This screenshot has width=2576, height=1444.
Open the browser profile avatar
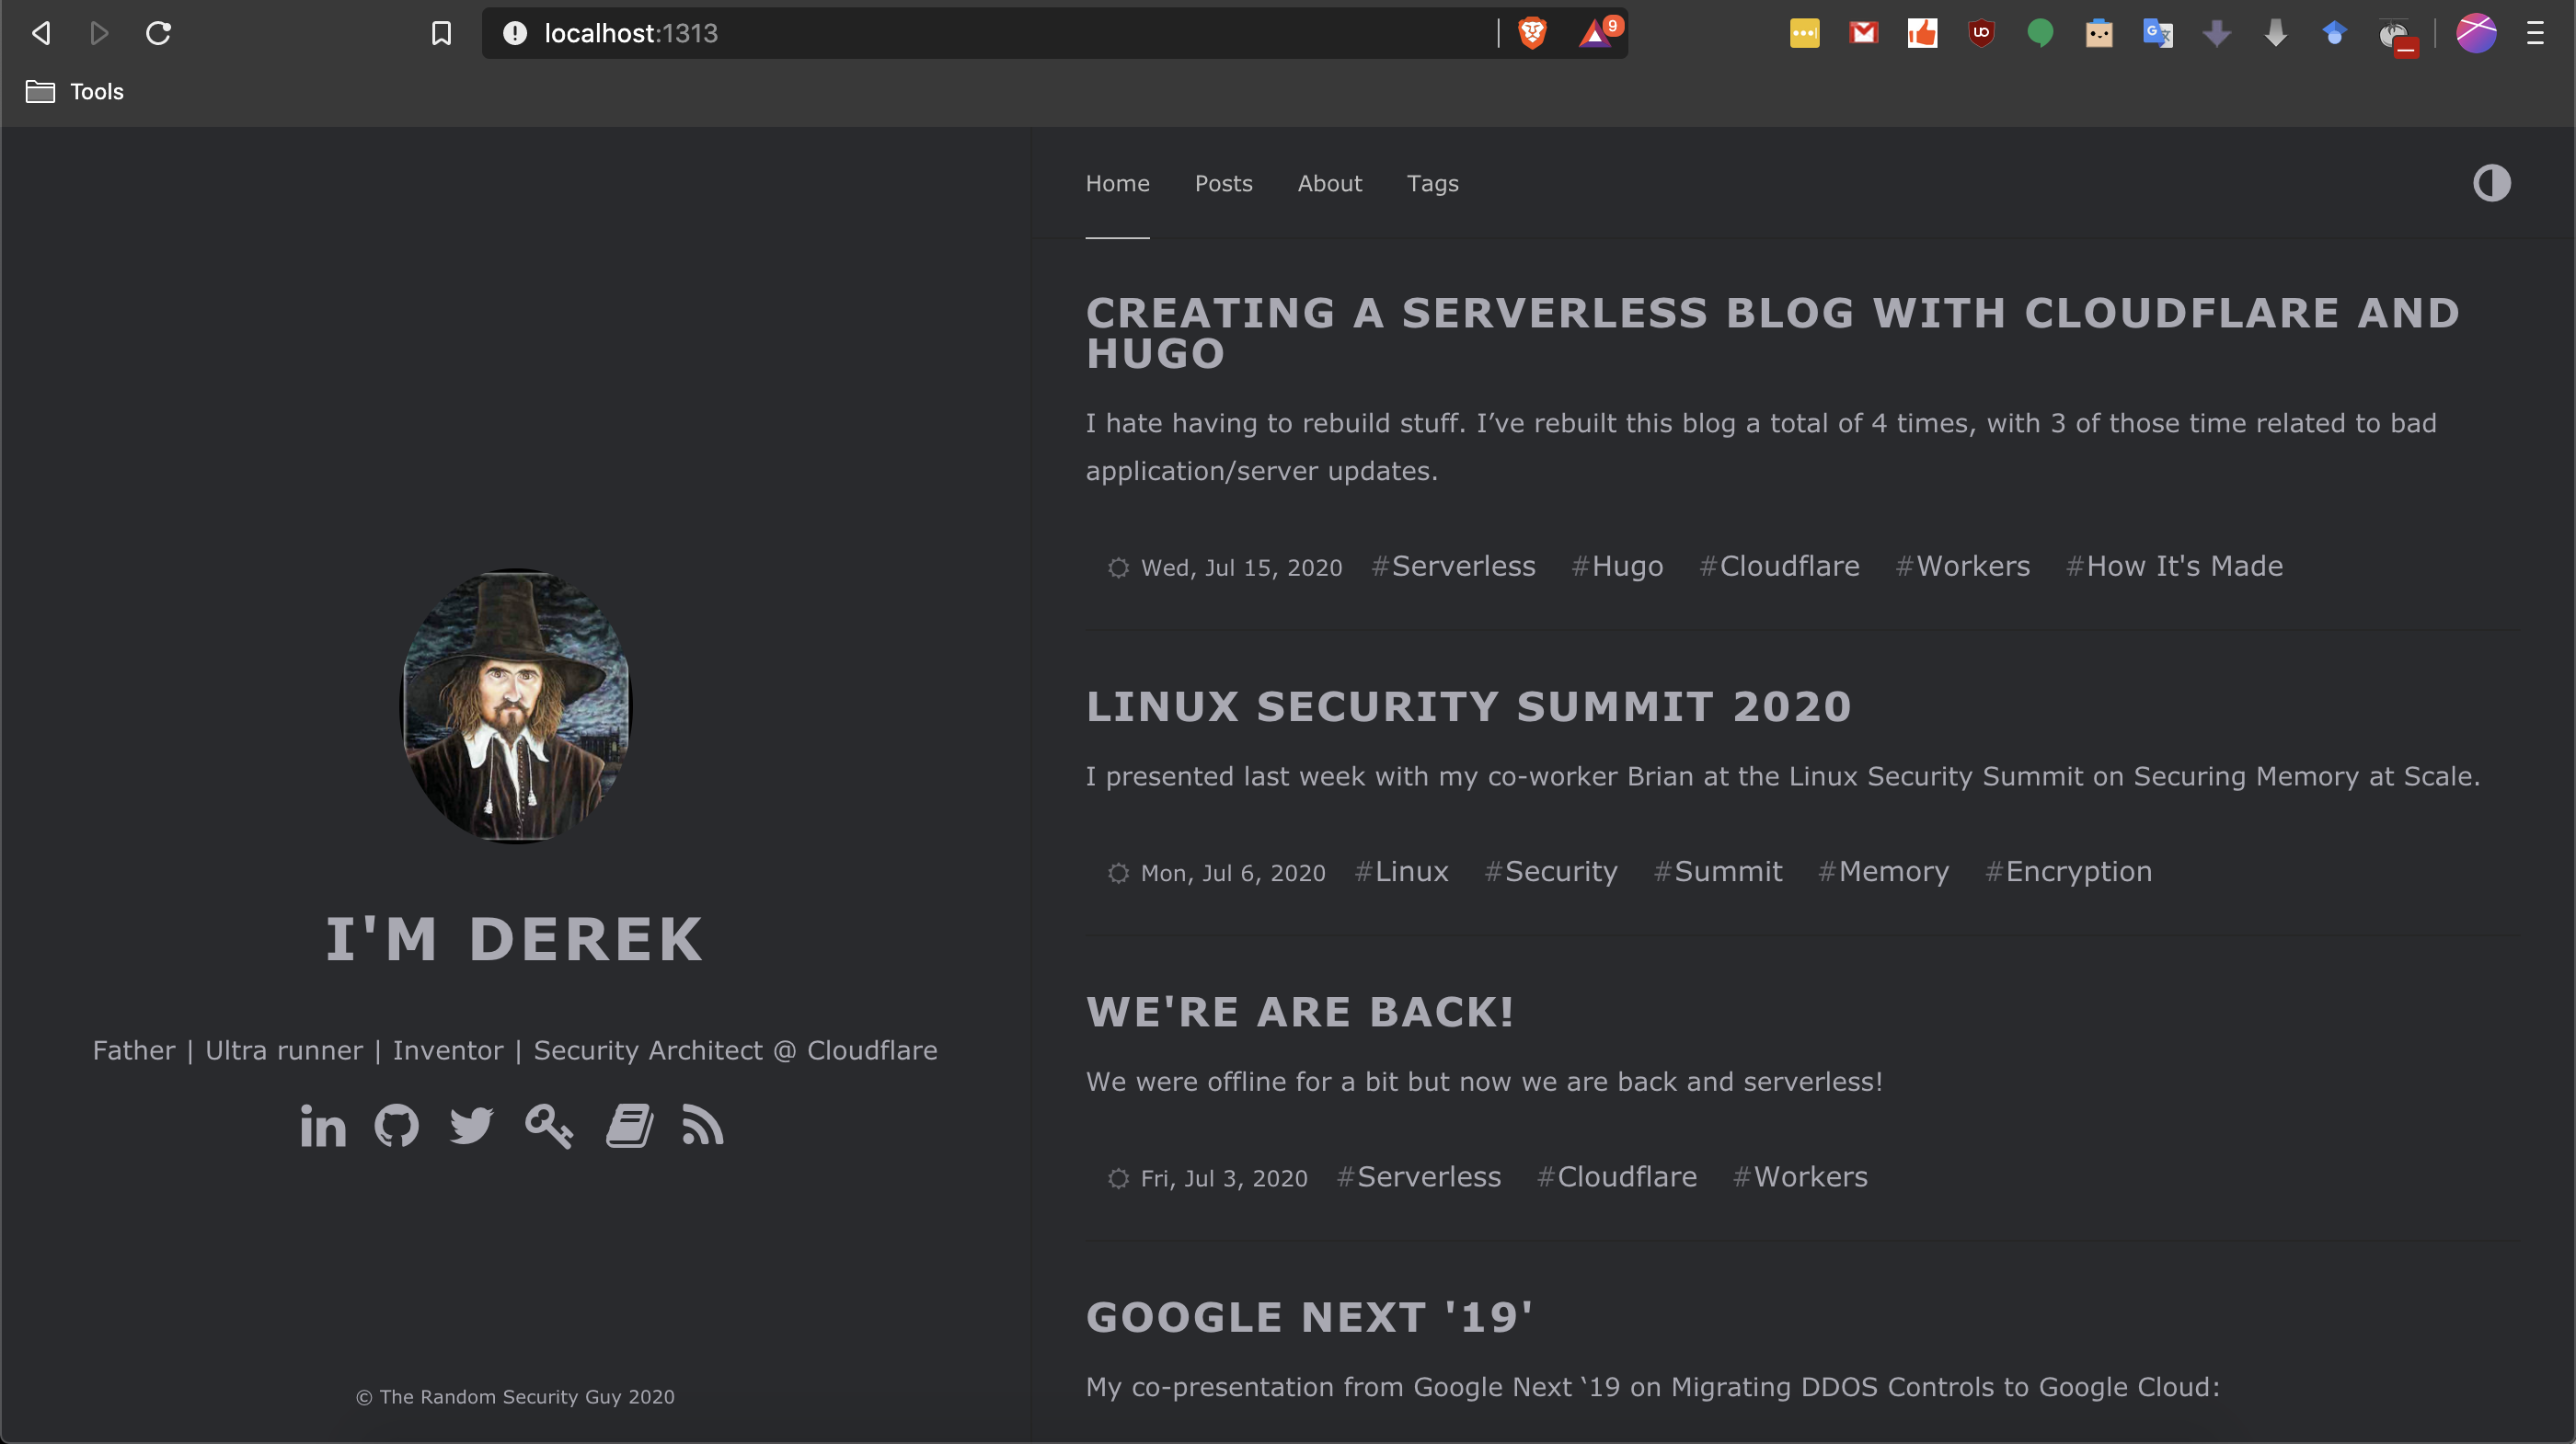pos(2476,33)
